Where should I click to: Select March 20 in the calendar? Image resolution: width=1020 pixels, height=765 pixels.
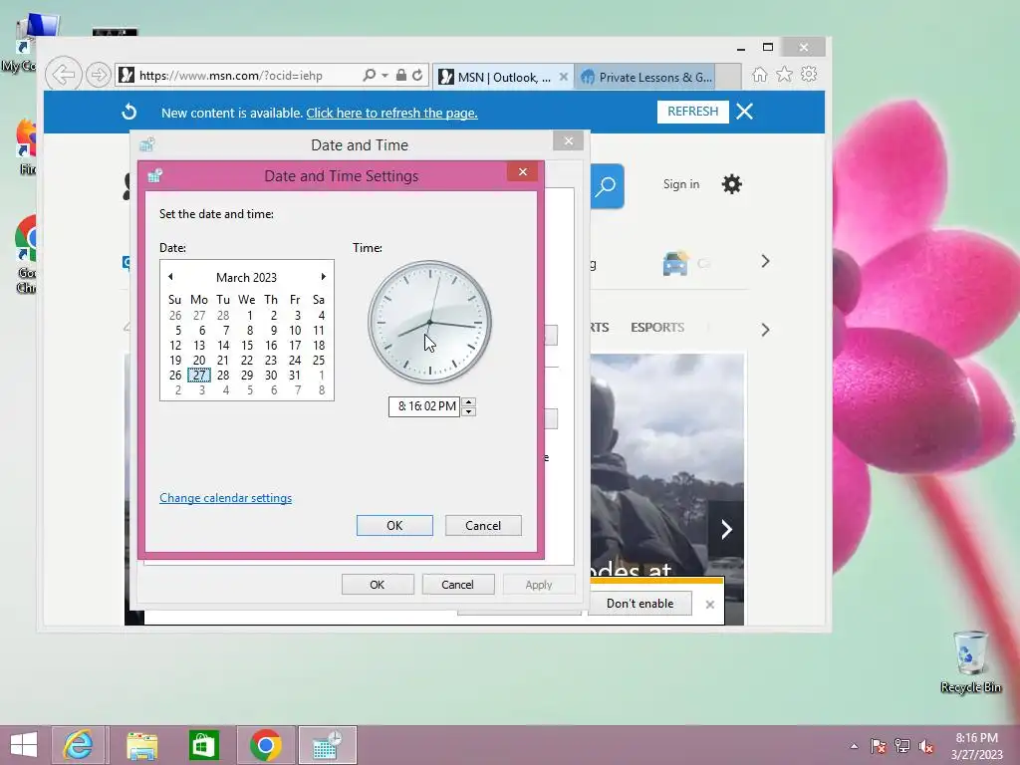[x=199, y=361]
